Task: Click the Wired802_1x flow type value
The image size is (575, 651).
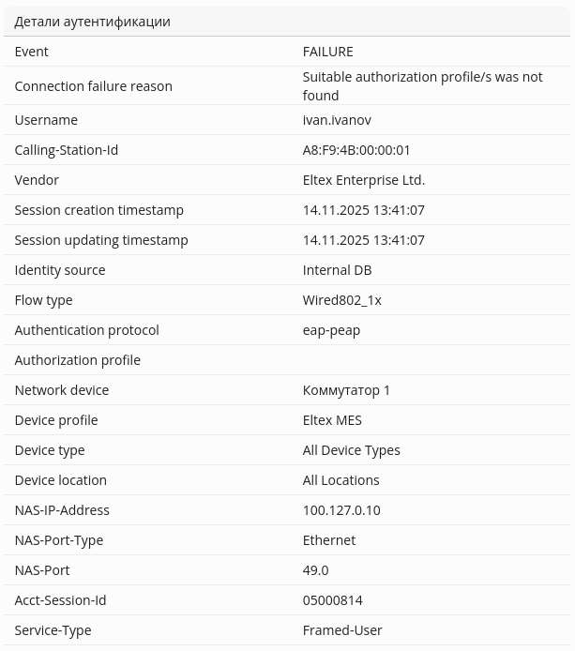Action: pos(341,300)
